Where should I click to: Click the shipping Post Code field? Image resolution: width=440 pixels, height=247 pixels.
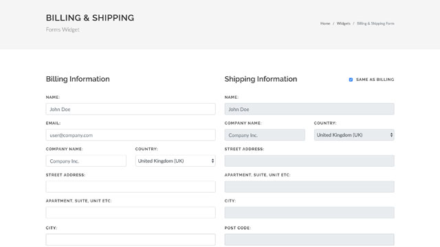point(309,239)
